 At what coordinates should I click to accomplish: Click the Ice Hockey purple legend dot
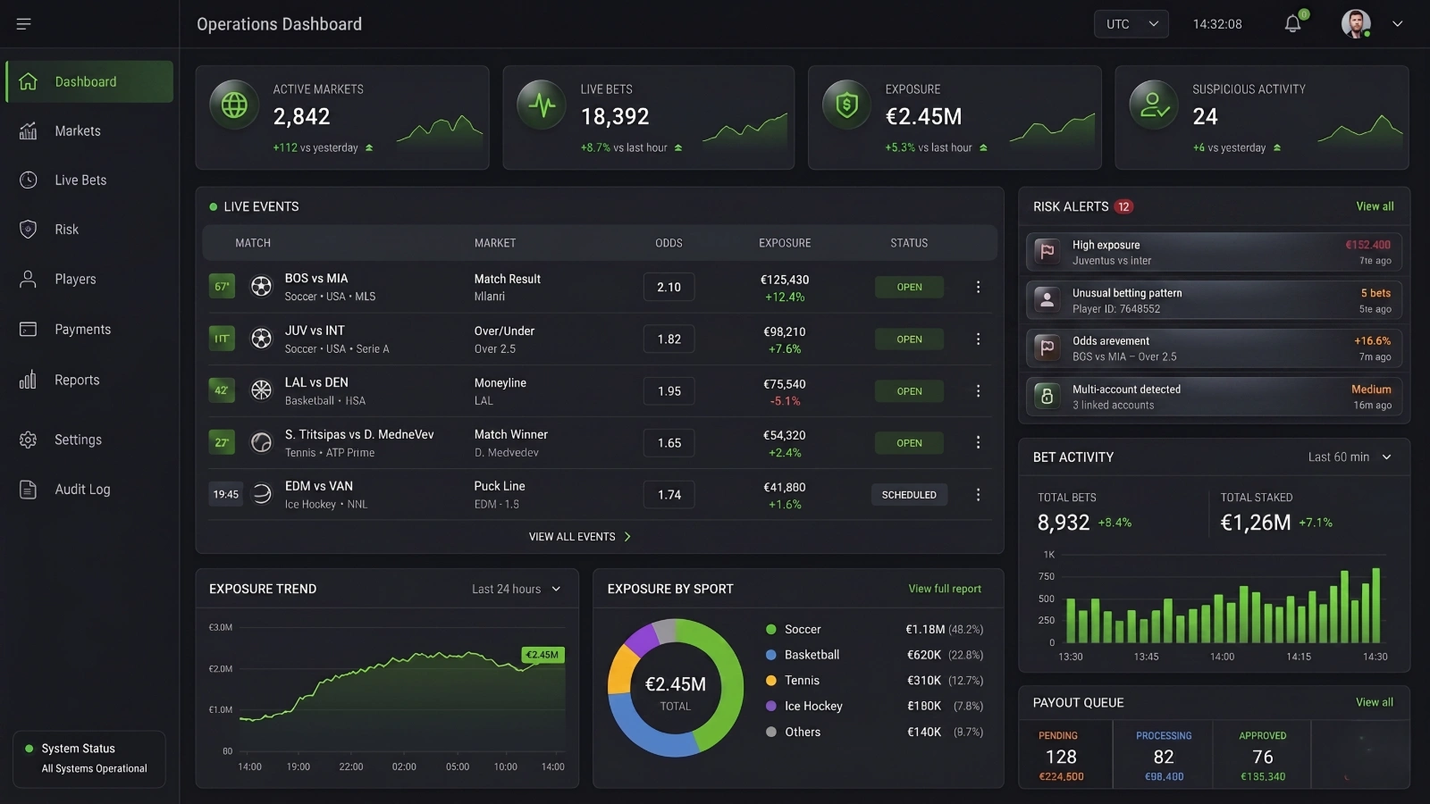[x=771, y=706]
